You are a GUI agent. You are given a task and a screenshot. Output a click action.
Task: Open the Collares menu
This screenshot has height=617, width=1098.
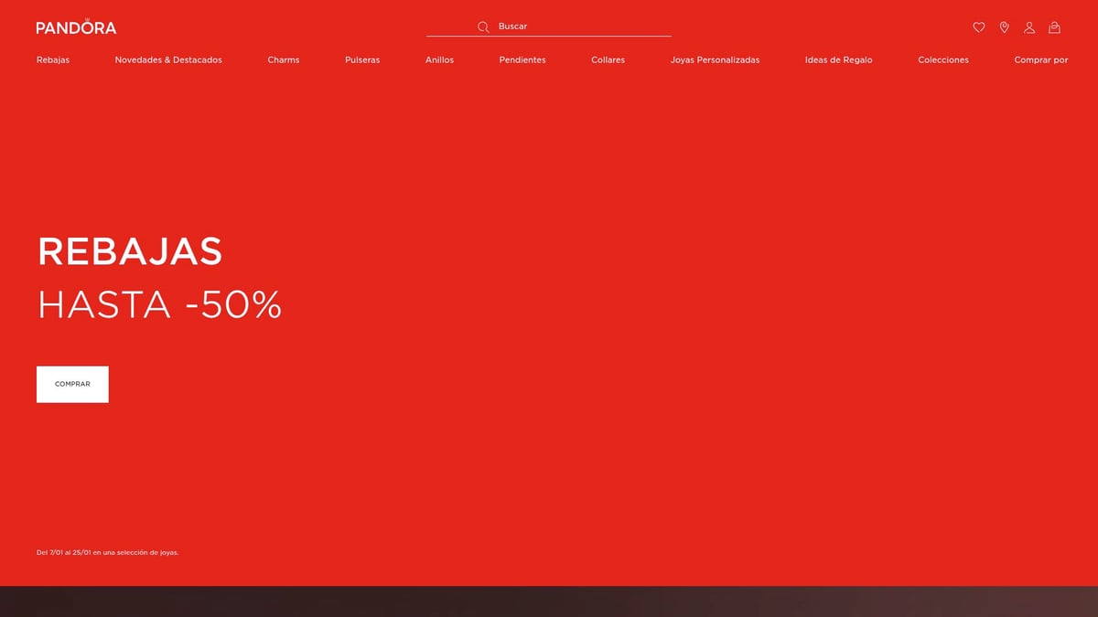click(x=608, y=59)
